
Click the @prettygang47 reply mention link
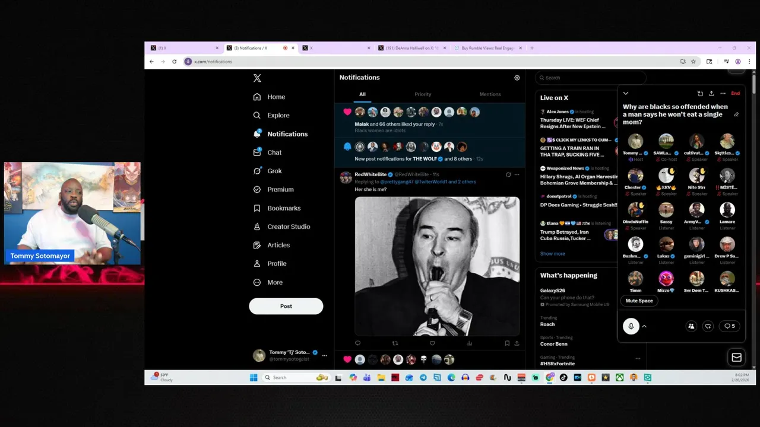(396, 181)
